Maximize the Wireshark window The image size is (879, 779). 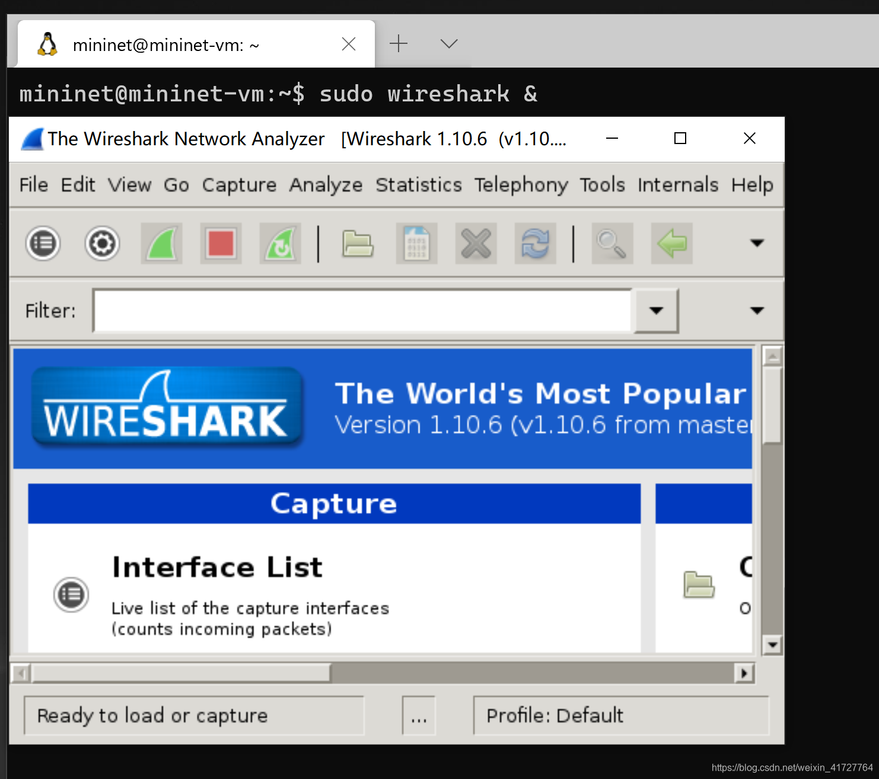point(680,138)
